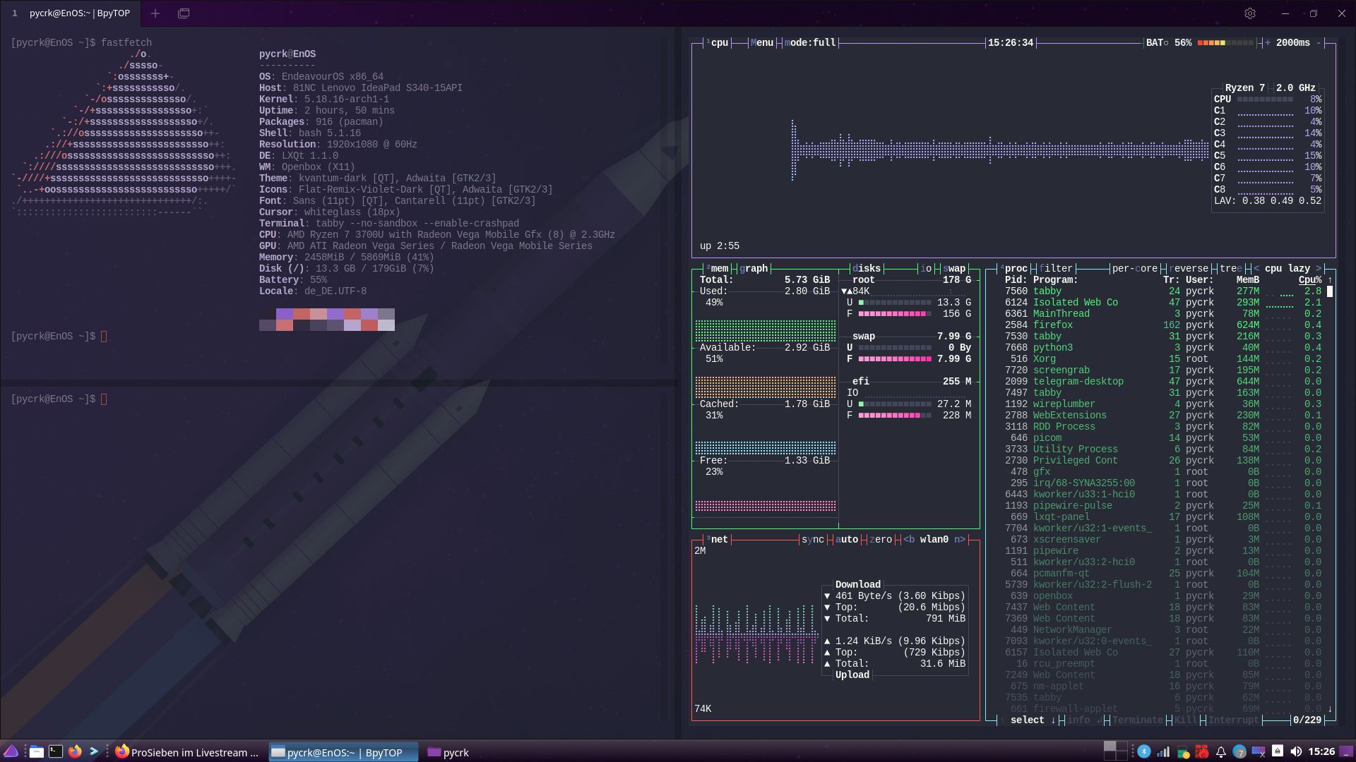Open the Bluetooth tray icon
1356x762 pixels.
tap(1144, 752)
